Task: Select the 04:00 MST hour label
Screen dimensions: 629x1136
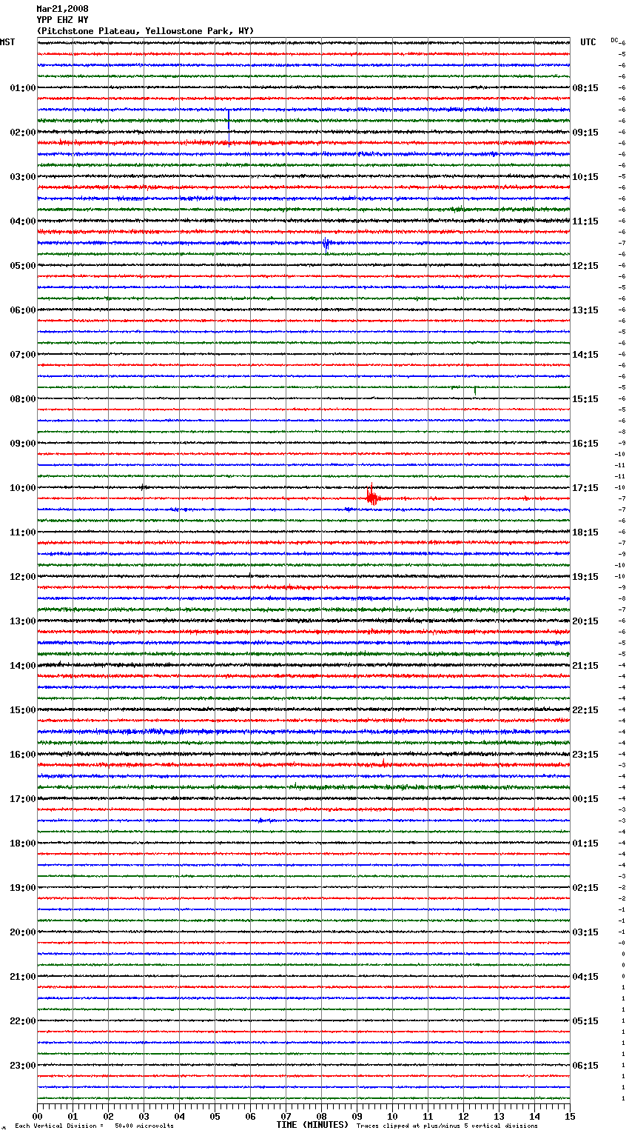Action: coord(23,221)
